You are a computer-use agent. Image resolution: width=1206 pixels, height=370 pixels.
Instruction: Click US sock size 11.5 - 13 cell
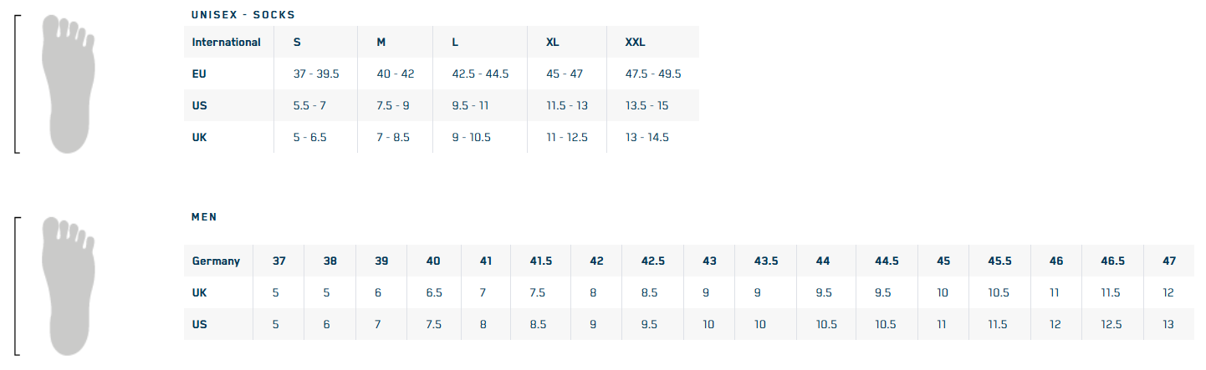click(x=565, y=105)
